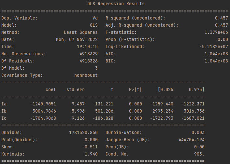Click the Ic coefficient -1704.9068
This screenshot has height=164, width=230.
pos(43,118)
